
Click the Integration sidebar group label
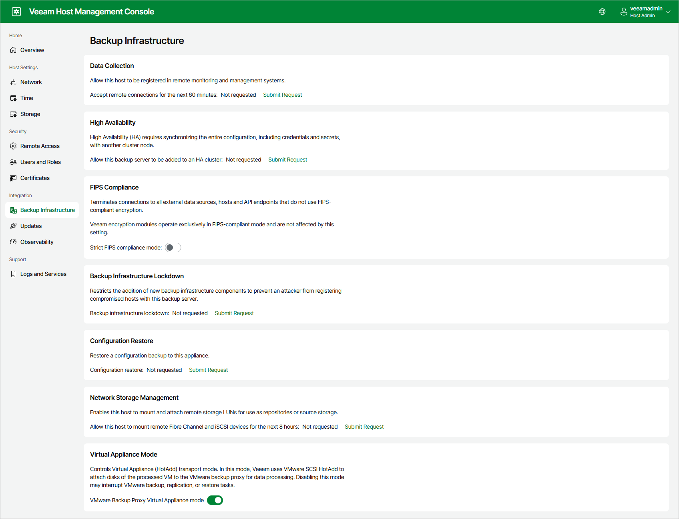20,196
